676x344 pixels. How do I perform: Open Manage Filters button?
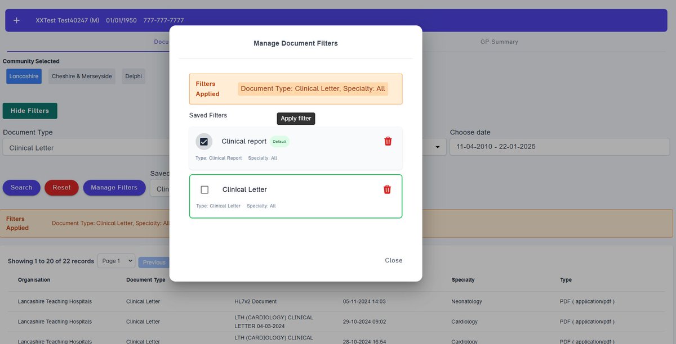[114, 188]
